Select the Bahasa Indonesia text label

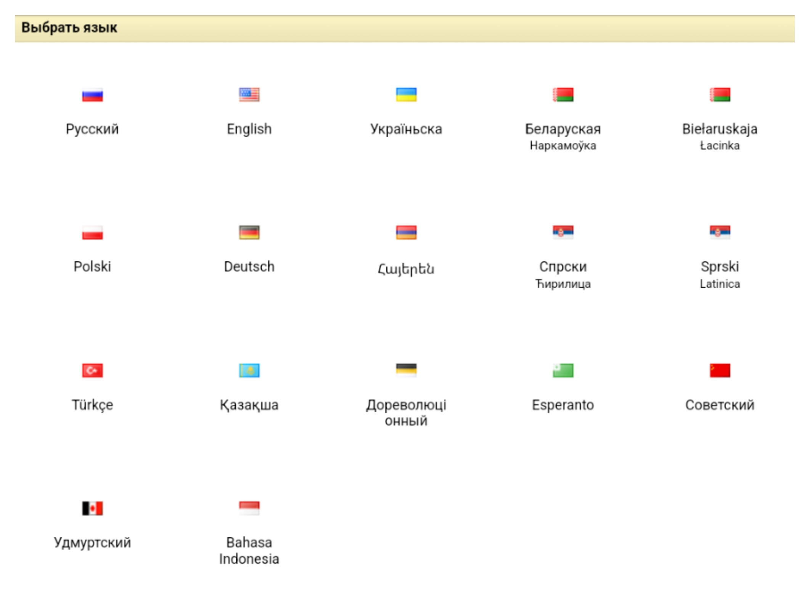pos(249,550)
